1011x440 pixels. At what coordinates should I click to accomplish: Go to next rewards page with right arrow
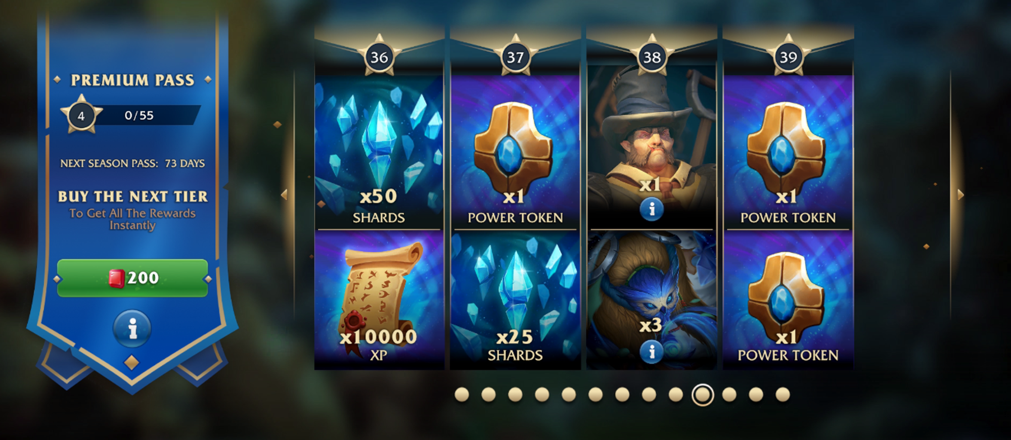coord(960,194)
